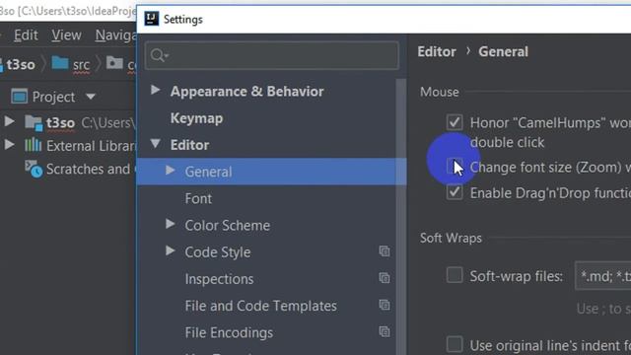Expand the Color Scheme node
The height and width of the screenshot is (355, 631).
pyautogui.click(x=171, y=224)
